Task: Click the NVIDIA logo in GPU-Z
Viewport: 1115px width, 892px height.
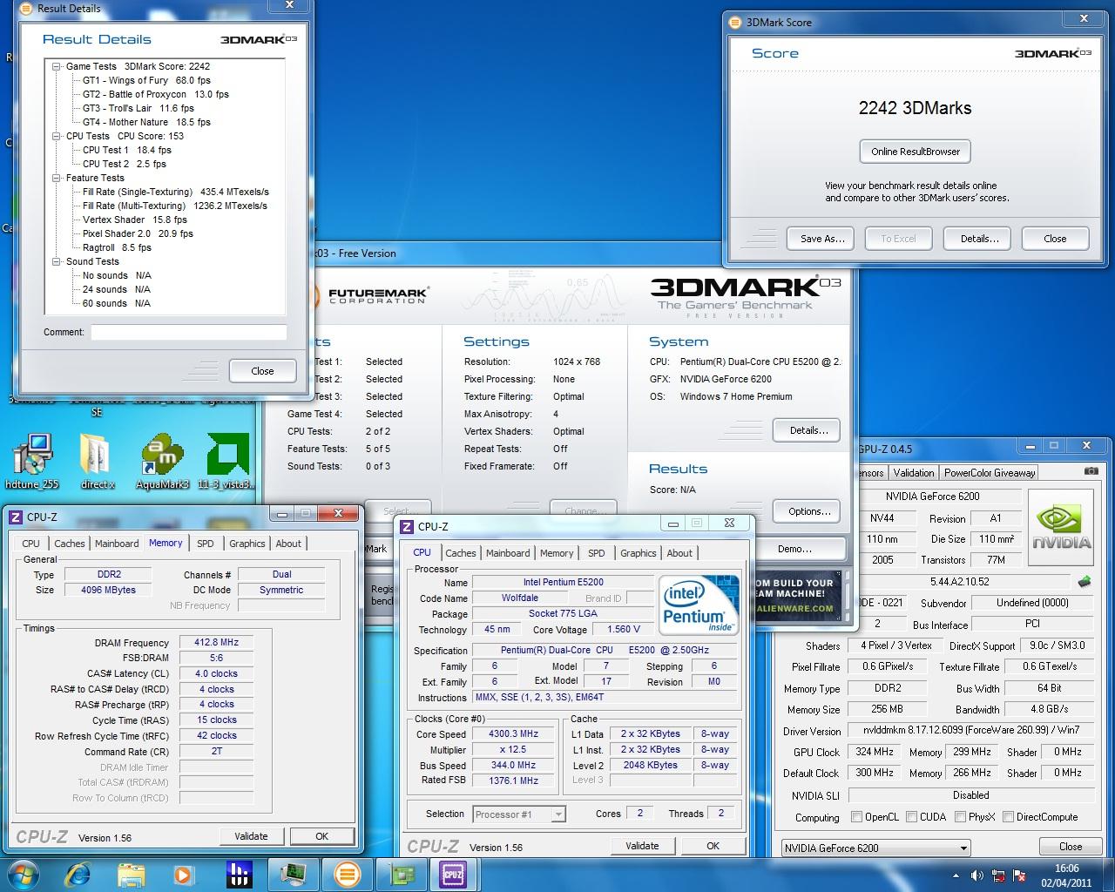Action: [x=1061, y=529]
